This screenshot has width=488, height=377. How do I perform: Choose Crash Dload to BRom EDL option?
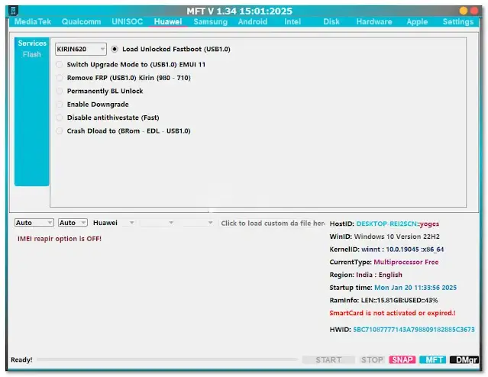coord(123,131)
